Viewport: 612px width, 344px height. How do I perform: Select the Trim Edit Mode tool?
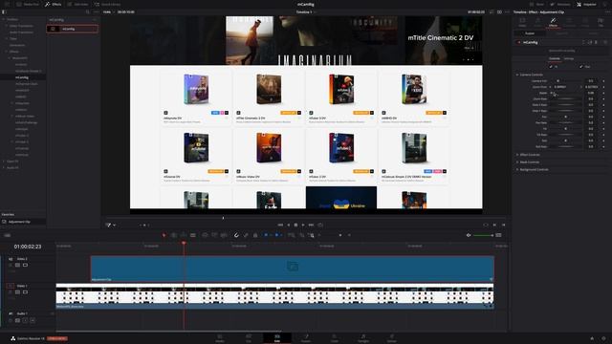tap(174, 235)
